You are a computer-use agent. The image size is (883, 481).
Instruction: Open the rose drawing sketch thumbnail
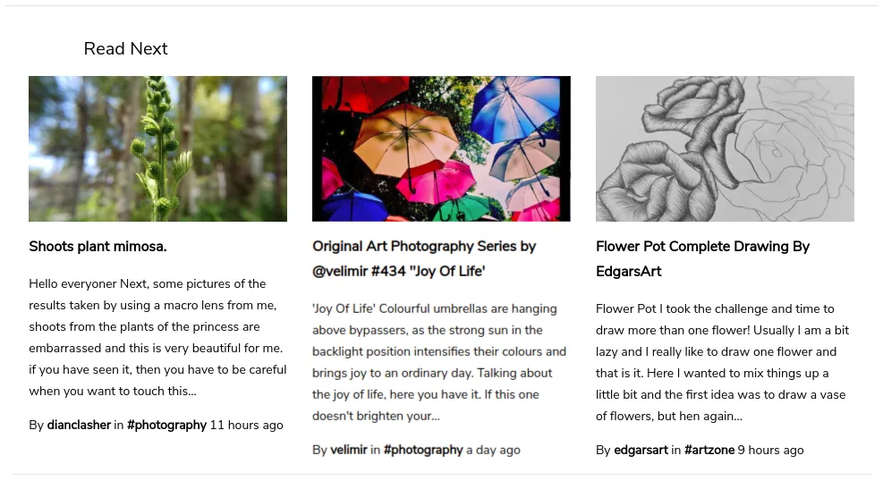pos(725,149)
